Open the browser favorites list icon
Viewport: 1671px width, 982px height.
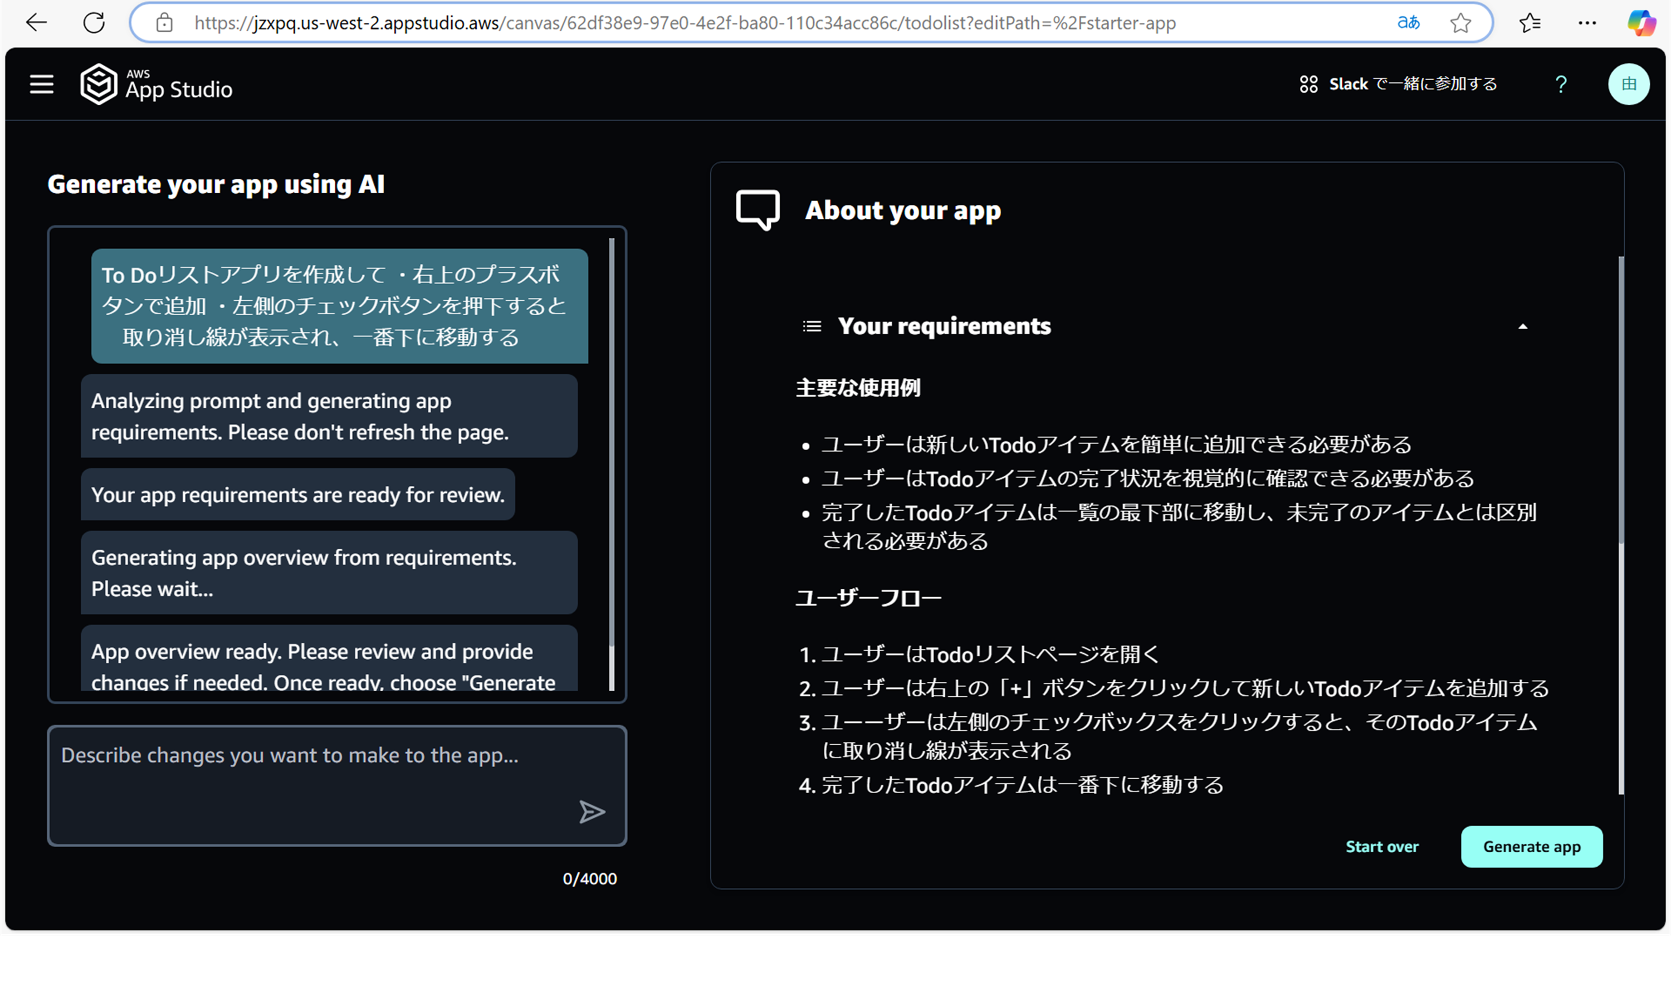1530,22
